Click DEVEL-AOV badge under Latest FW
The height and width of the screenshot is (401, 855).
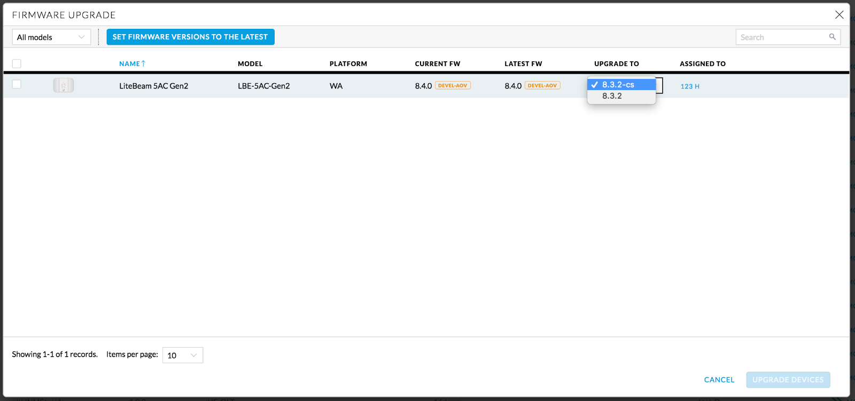(x=542, y=85)
